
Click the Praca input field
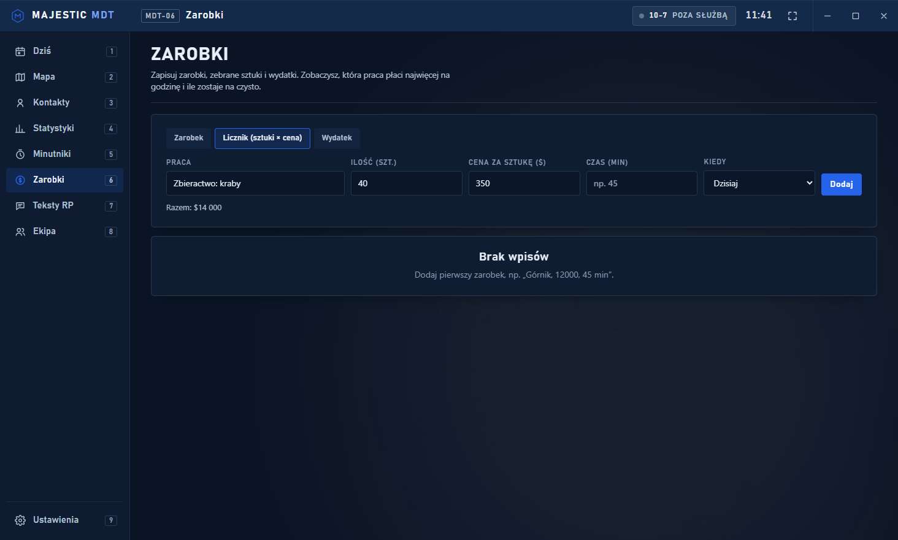[x=255, y=183]
